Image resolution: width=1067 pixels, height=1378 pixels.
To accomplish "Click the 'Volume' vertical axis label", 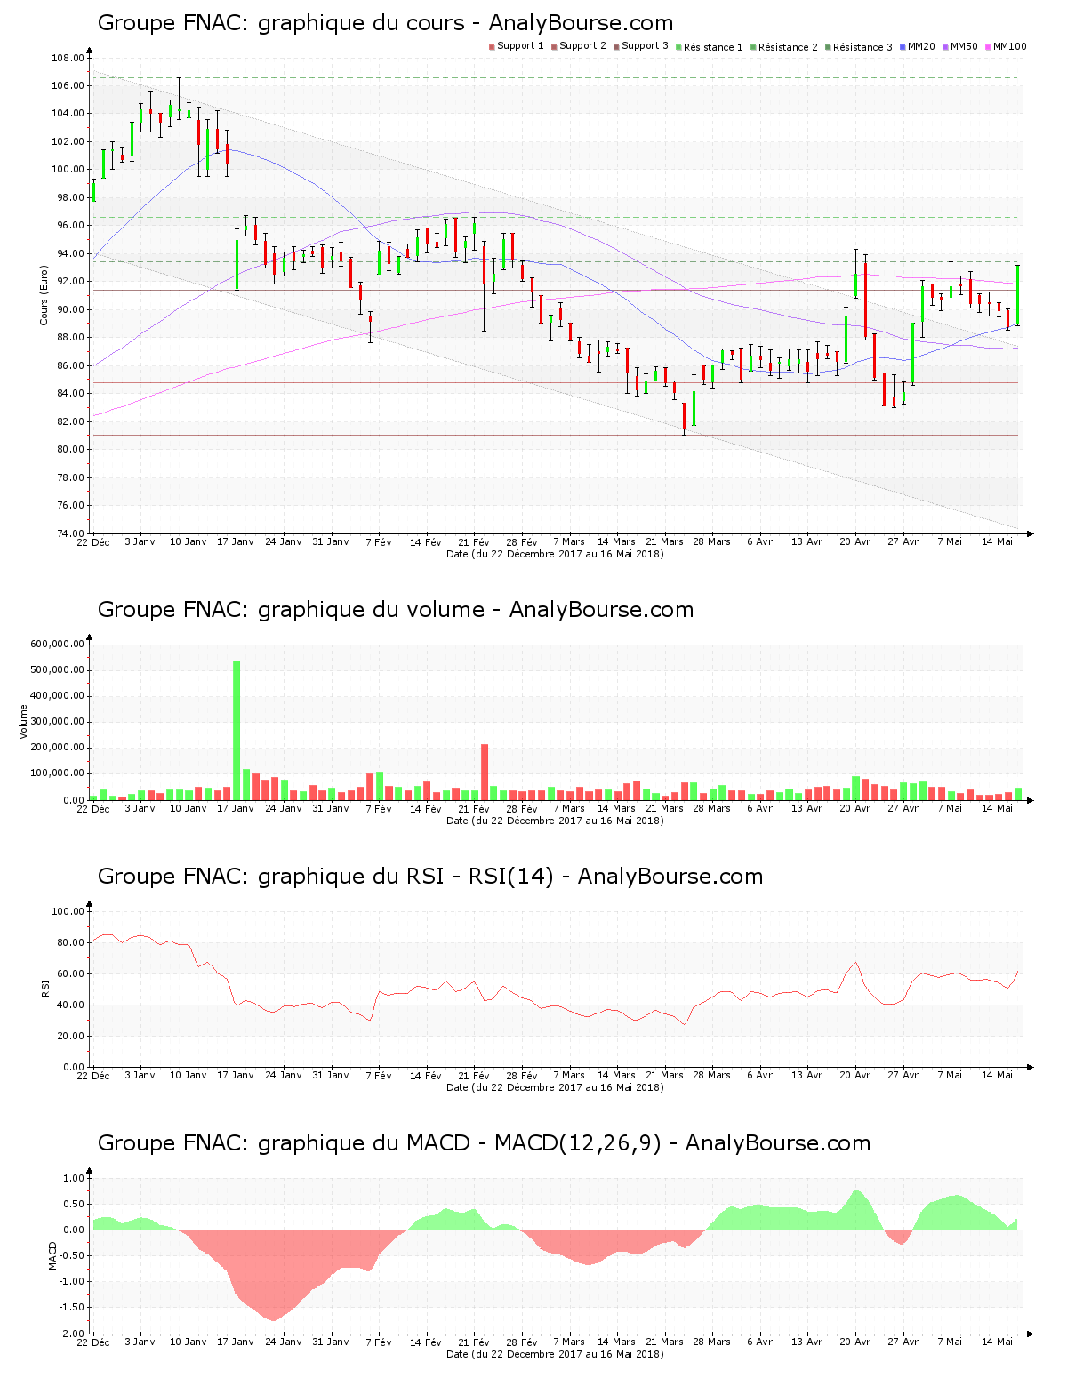I will (24, 722).
